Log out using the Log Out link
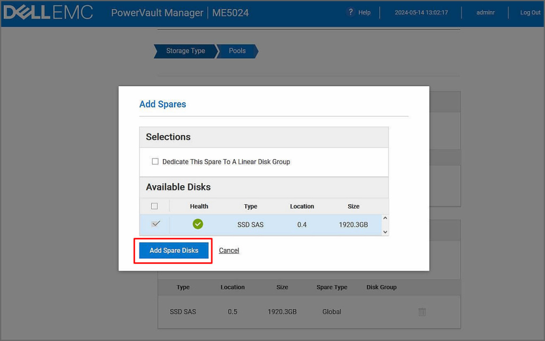This screenshot has width=545, height=341. click(530, 13)
